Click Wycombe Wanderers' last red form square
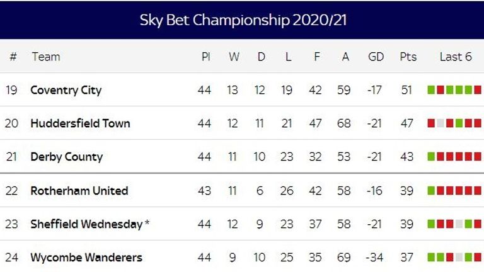This screenshot has height=272, width=484. [x=477, y=258]
